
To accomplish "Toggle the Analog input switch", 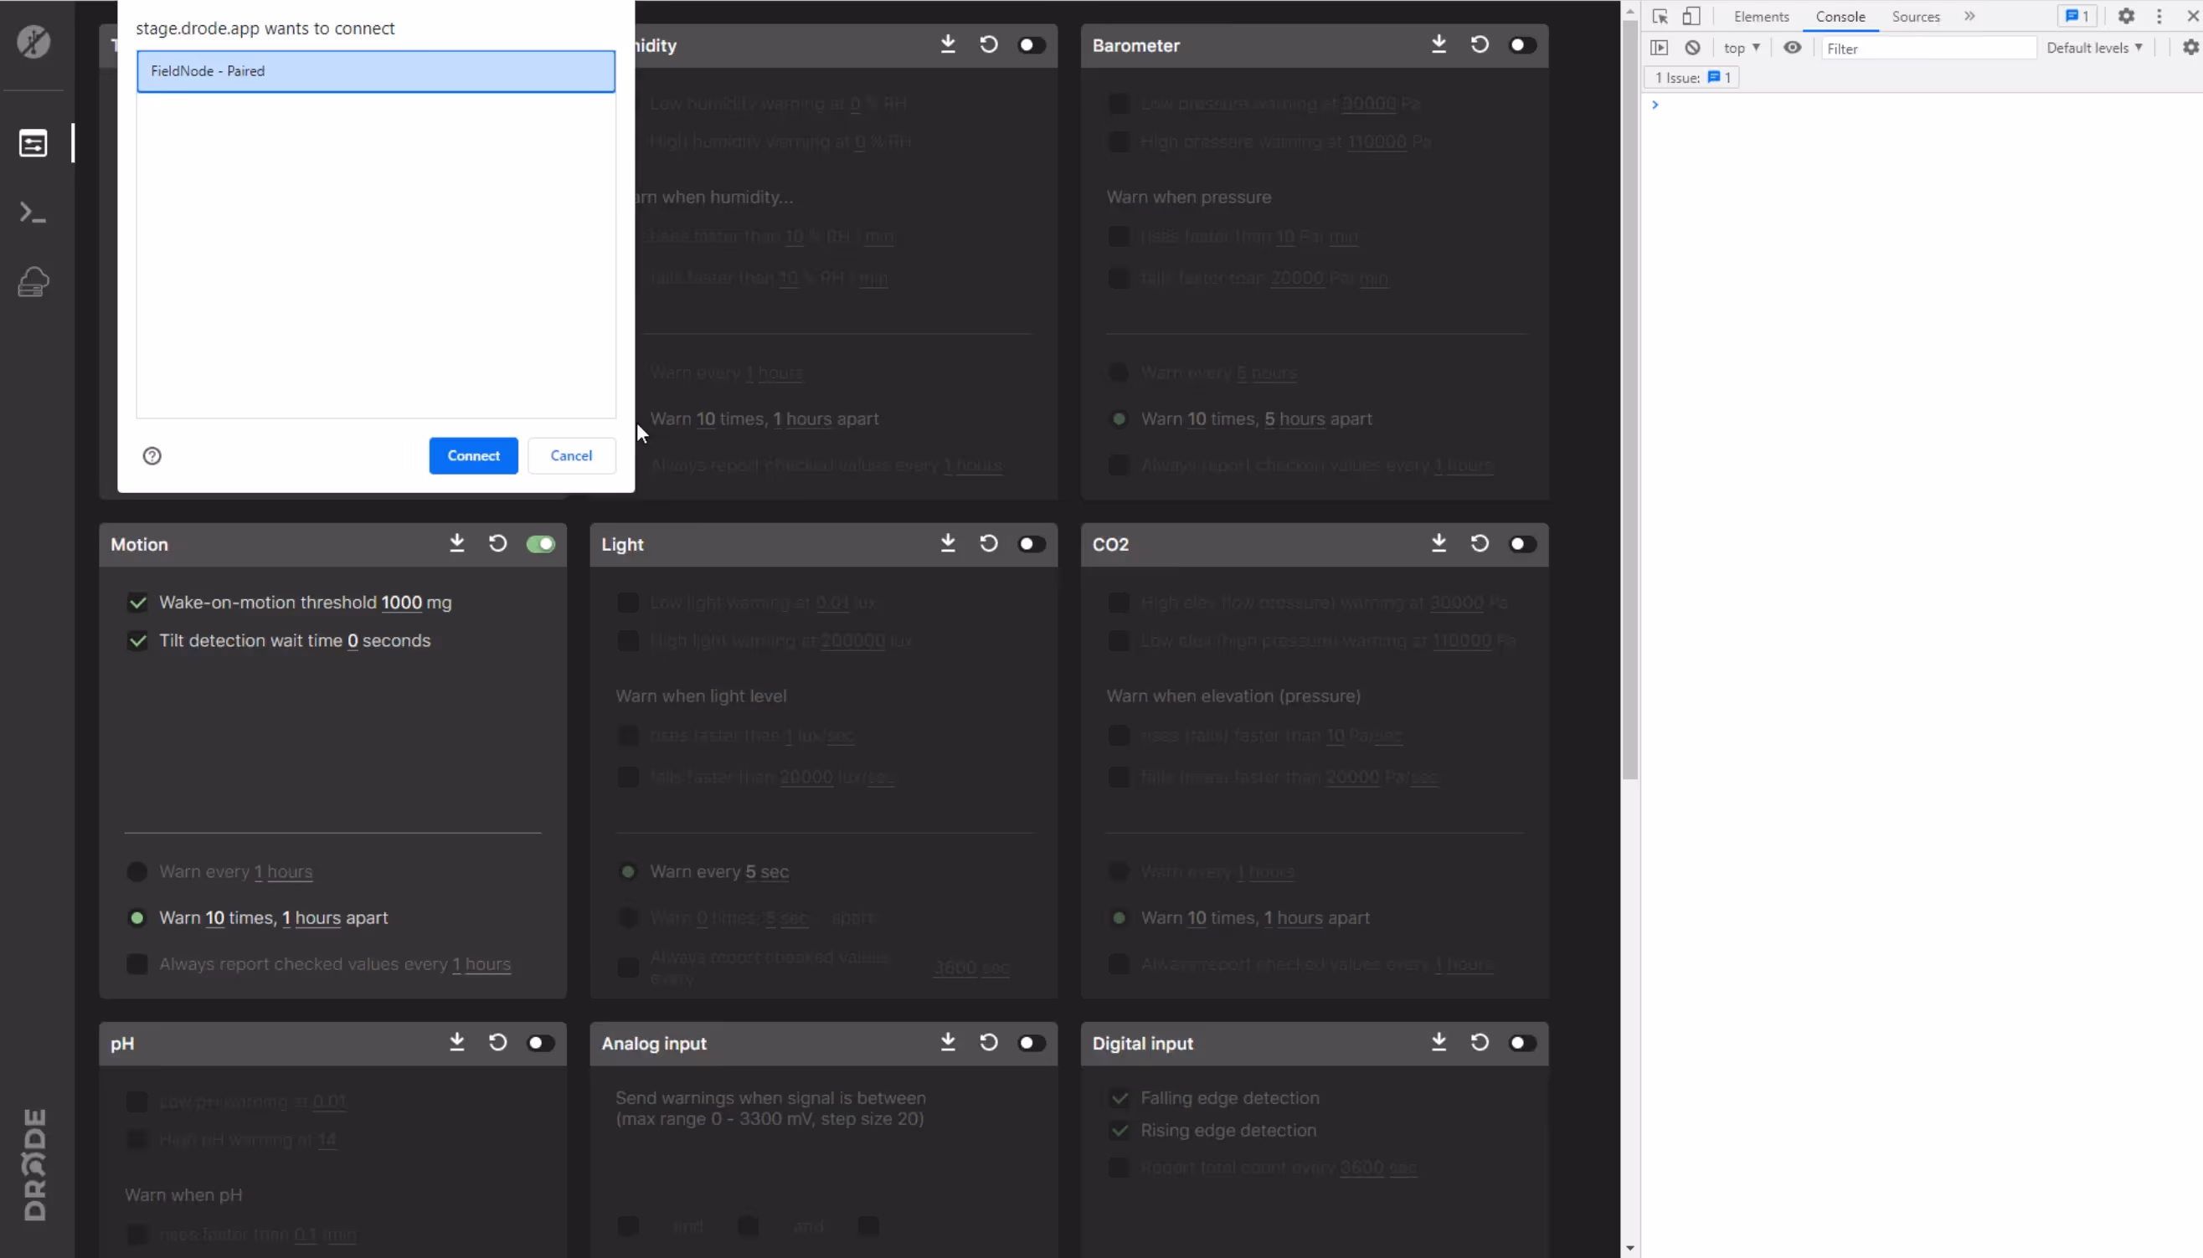I will point(1031,1043).
